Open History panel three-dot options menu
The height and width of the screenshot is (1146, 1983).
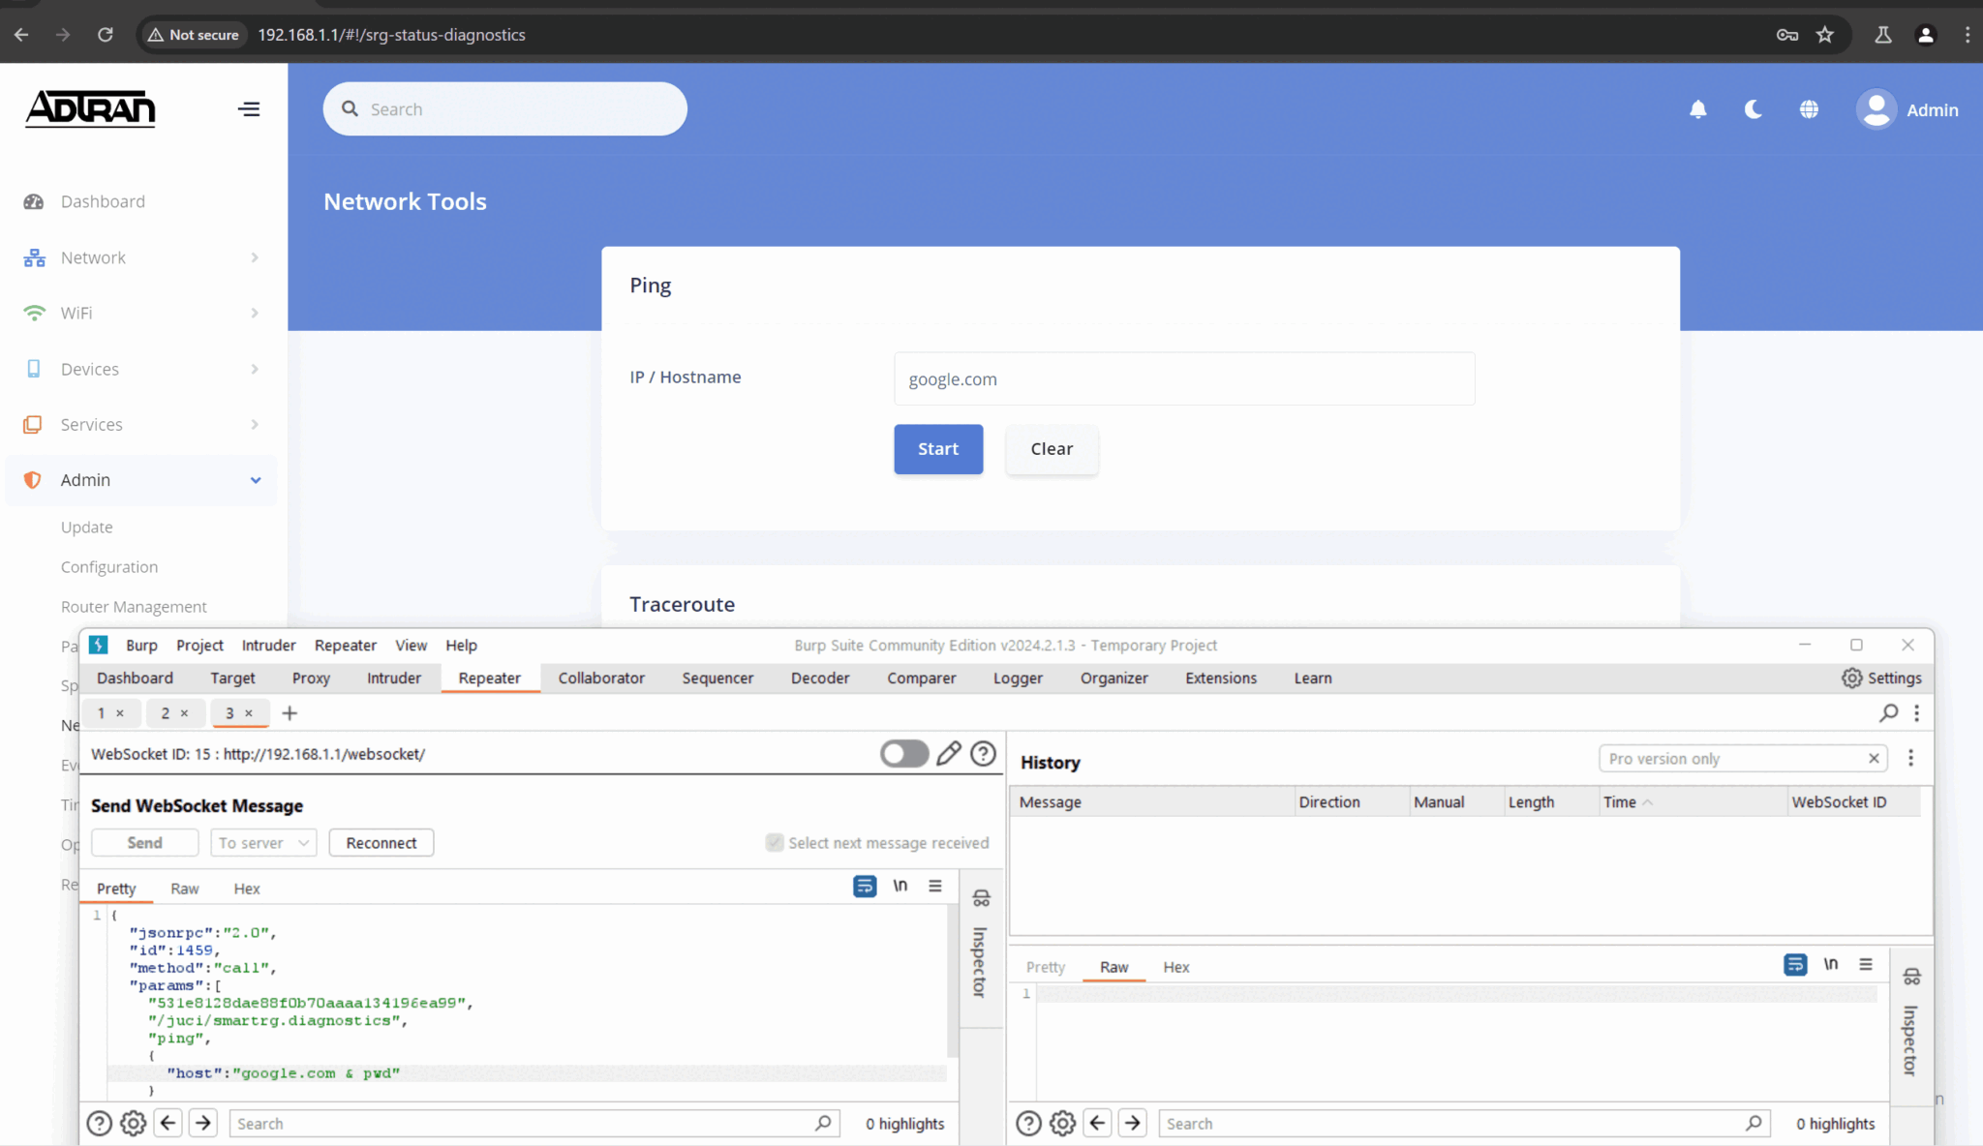1910,759
